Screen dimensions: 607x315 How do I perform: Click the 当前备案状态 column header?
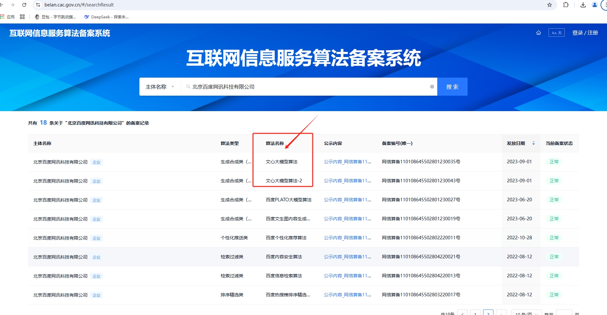point(559,143)
